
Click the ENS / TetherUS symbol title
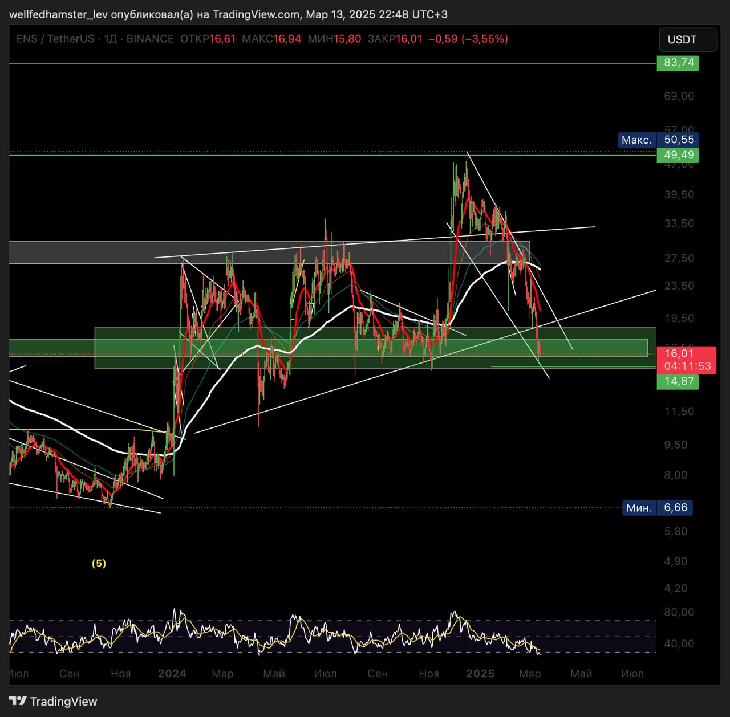point(55,39)
